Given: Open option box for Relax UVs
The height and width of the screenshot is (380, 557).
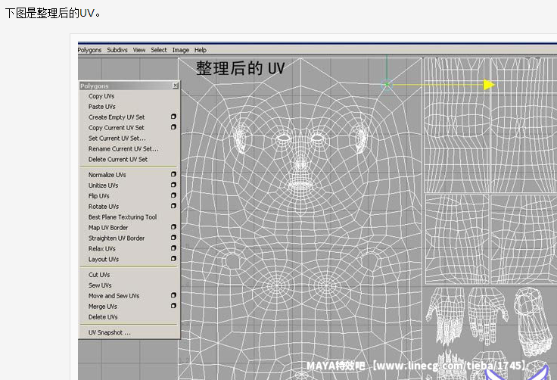Looking at the screenshot, I should [x=173, y=248].
